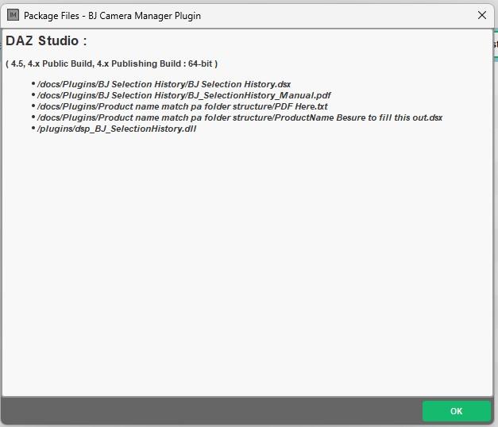Click the green OK button
This screenshot has width=498, height=427.
pyautogui.click(x=456, y=411)
